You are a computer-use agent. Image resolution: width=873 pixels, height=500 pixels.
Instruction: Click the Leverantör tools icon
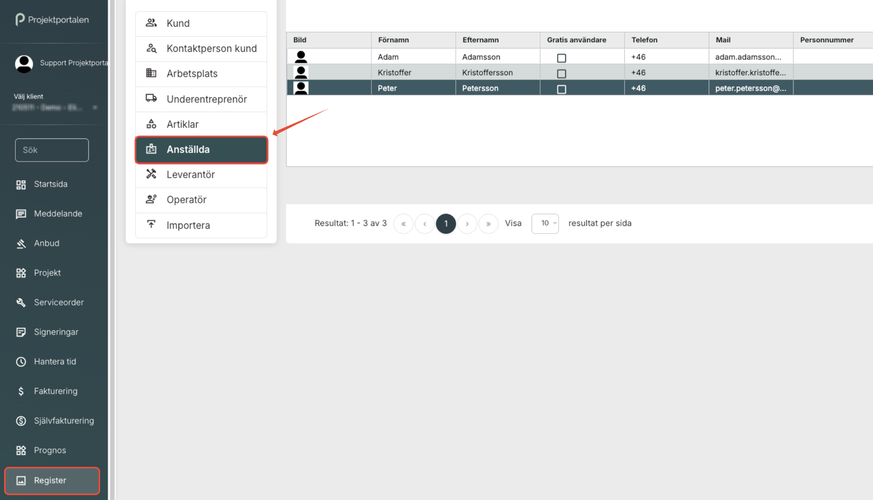pos(151,174)
